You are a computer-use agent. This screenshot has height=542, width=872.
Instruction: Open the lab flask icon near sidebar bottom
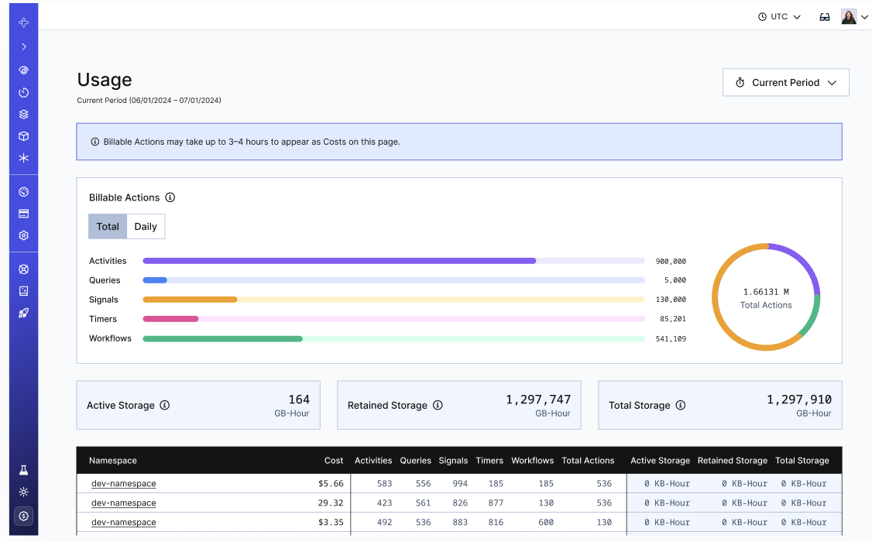click(23, 469)
